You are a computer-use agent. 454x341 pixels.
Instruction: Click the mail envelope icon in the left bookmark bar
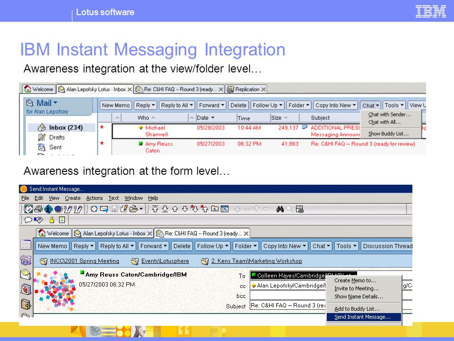click(x=26, y=274)
